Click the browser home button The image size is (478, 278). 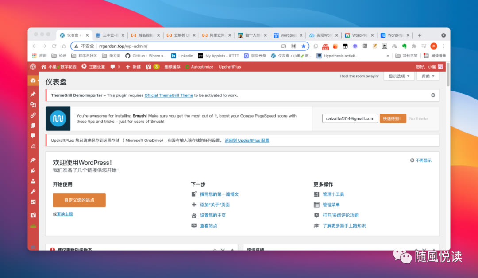point(64,46)
